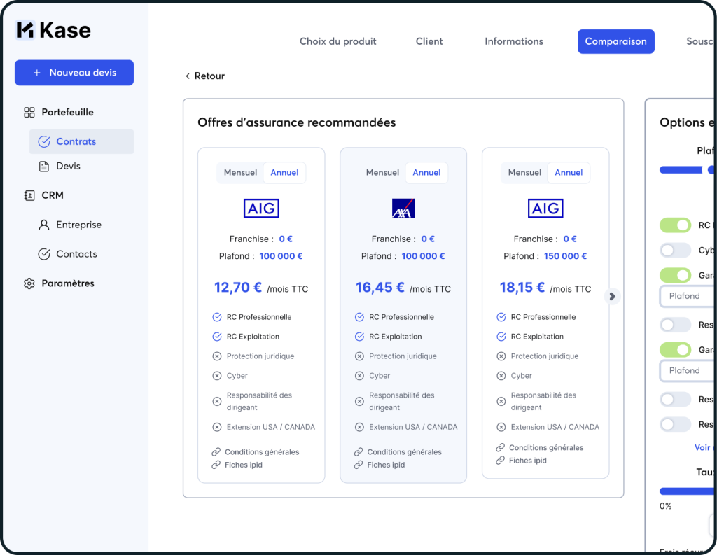This screenshot has height=555, width=717.
Task: Click the Protection juridique cross icon in the AXA card
Action: click(x=359, y=356)
